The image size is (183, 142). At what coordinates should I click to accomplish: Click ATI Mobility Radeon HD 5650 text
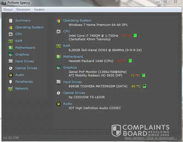pos(95,75)
